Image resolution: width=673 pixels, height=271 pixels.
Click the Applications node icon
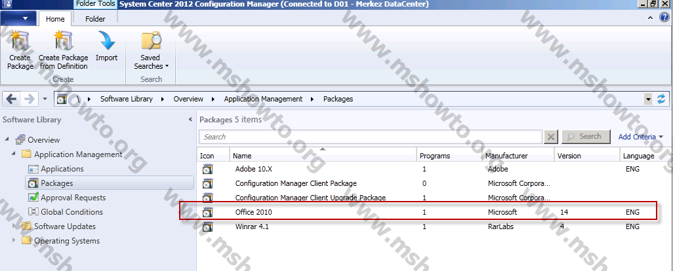(x=33, y=169)
